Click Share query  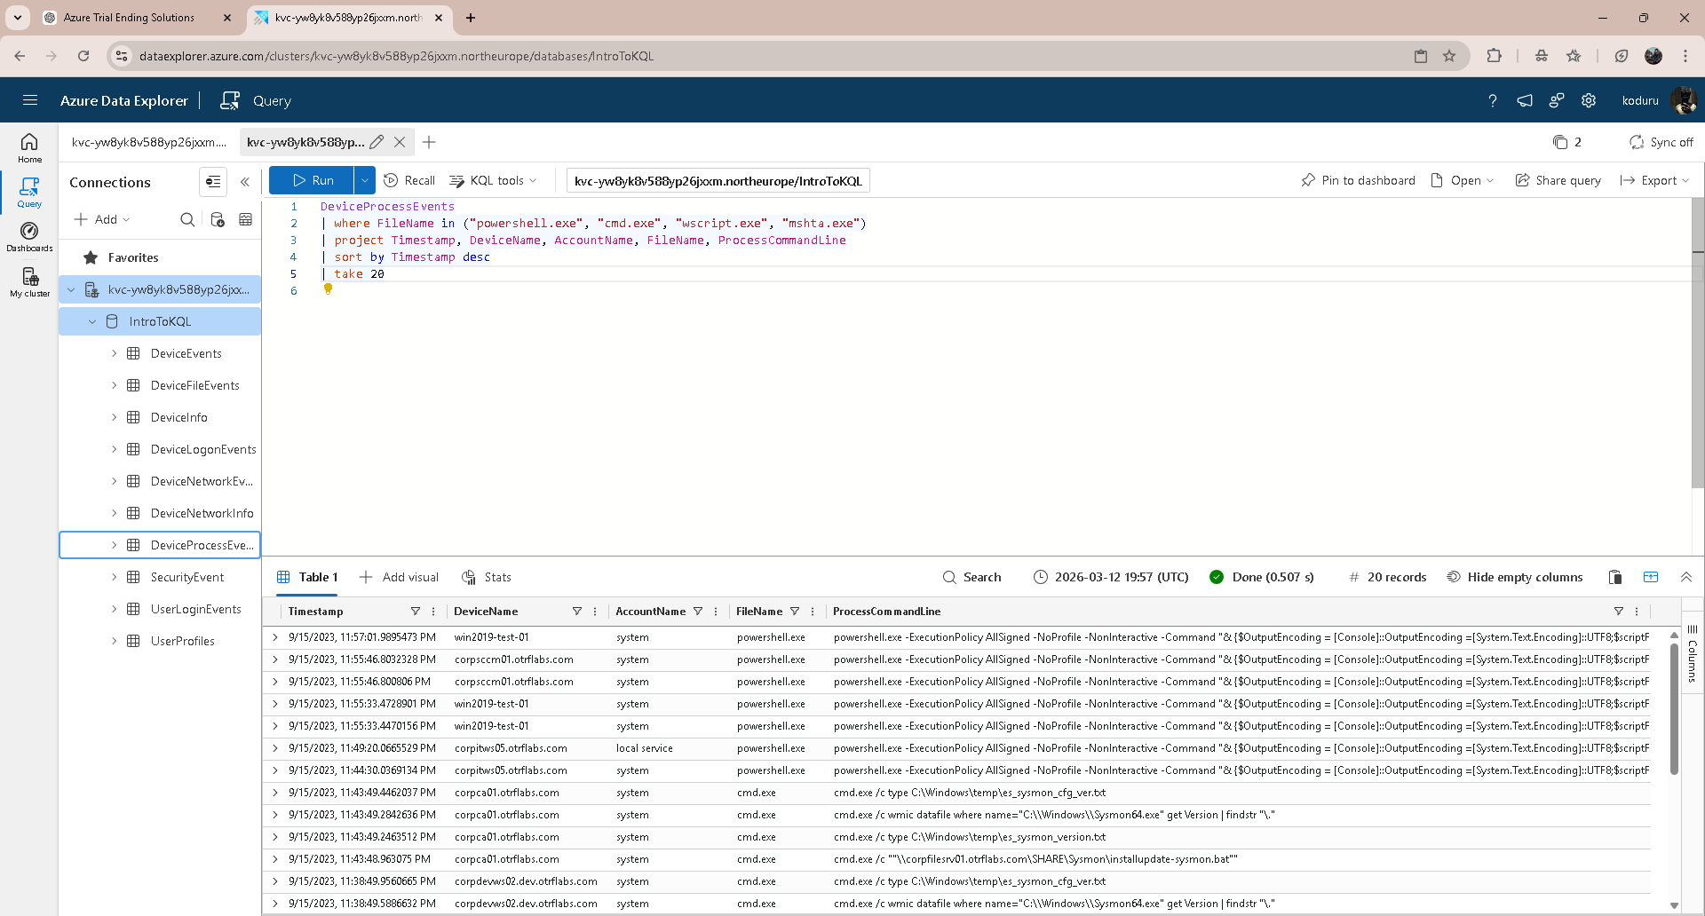(x=1558, y=180)
